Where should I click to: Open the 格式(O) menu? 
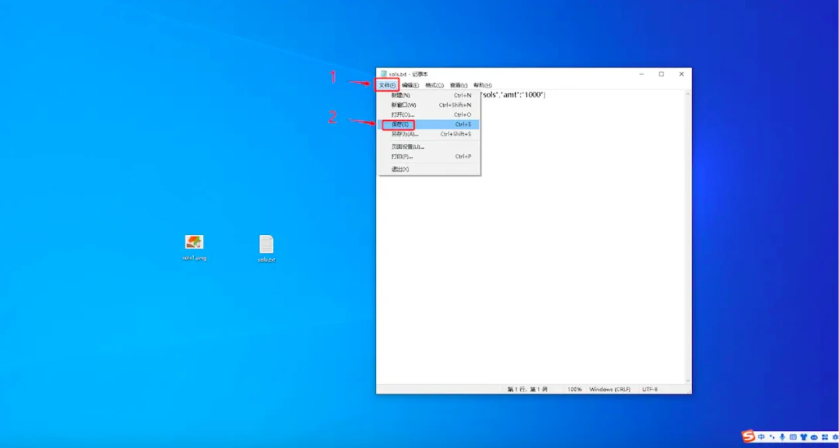click(x=434, y=86)
